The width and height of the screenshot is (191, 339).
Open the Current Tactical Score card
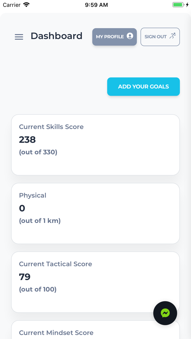click(x=95, y=282)
